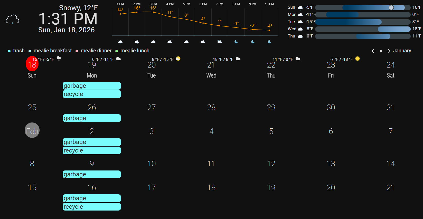Click the Snowy, 12°F current conditions text
Image resolution: width=423 pixels, height=219 pixels.
click(x=78, y=8)
